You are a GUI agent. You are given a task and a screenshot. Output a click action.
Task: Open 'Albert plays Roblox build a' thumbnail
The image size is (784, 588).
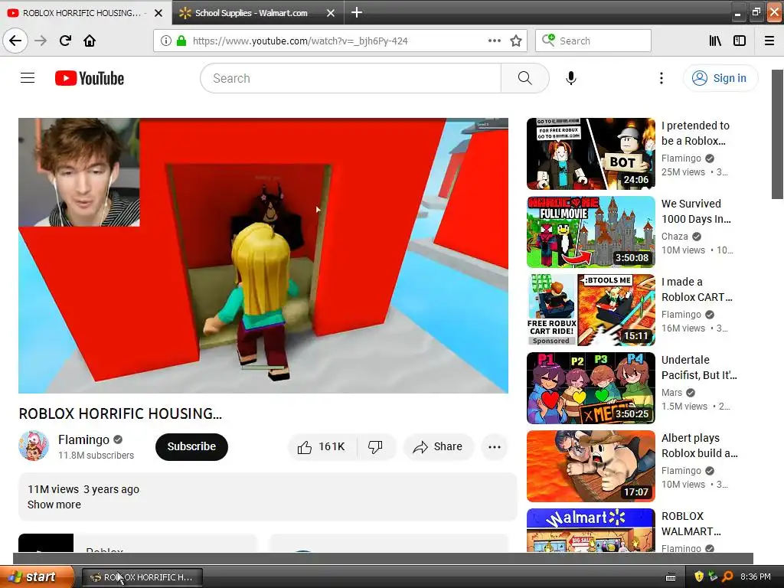coord(590,465)
